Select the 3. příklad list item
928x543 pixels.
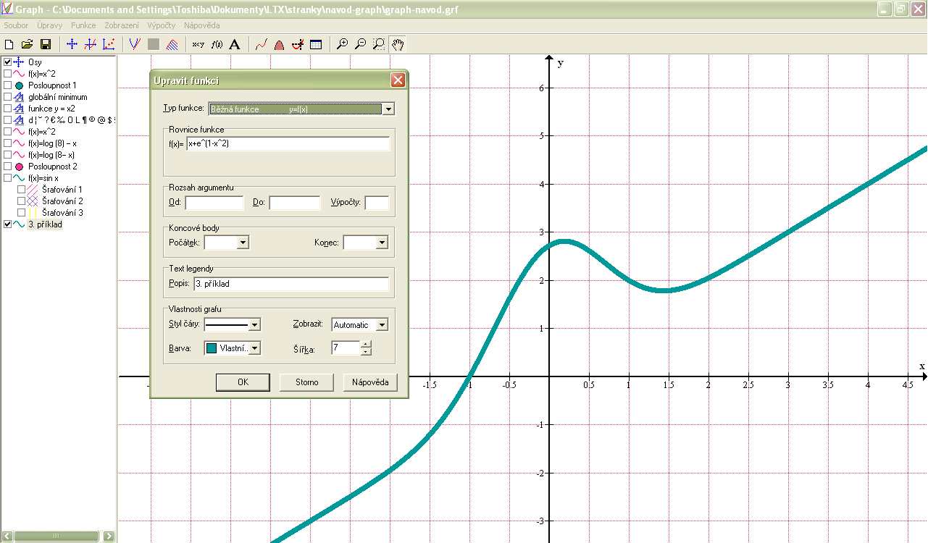point(45,224)
